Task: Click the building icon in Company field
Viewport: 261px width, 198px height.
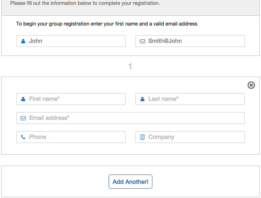Action: click(x=142, y=137)
